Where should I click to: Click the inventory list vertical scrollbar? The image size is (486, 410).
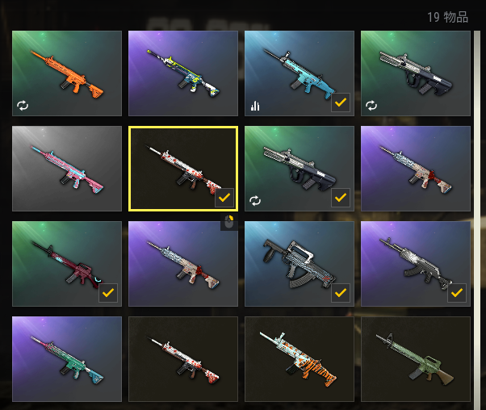click(x=477, y=217)
